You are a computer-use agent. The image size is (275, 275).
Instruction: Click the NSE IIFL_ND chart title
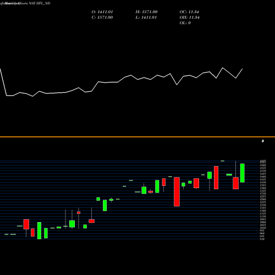pos(40,3)
